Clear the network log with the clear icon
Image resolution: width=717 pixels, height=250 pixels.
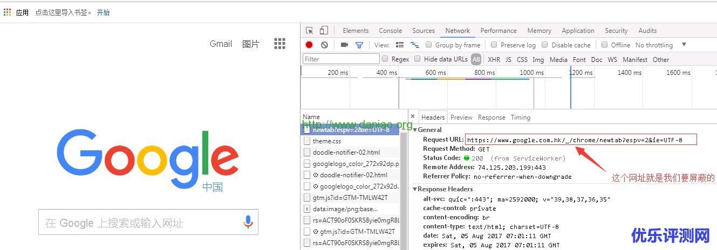click(x=324, y=45)
